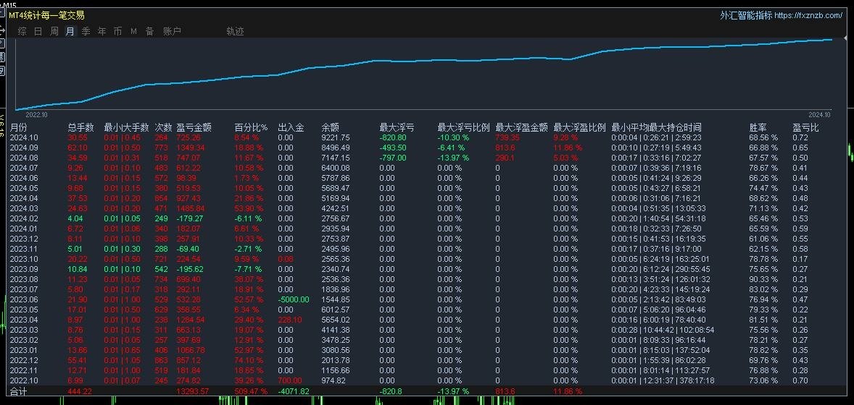Click the 胜率 column header
Viewport: 854px width, 405px height.
pos(758,128)
